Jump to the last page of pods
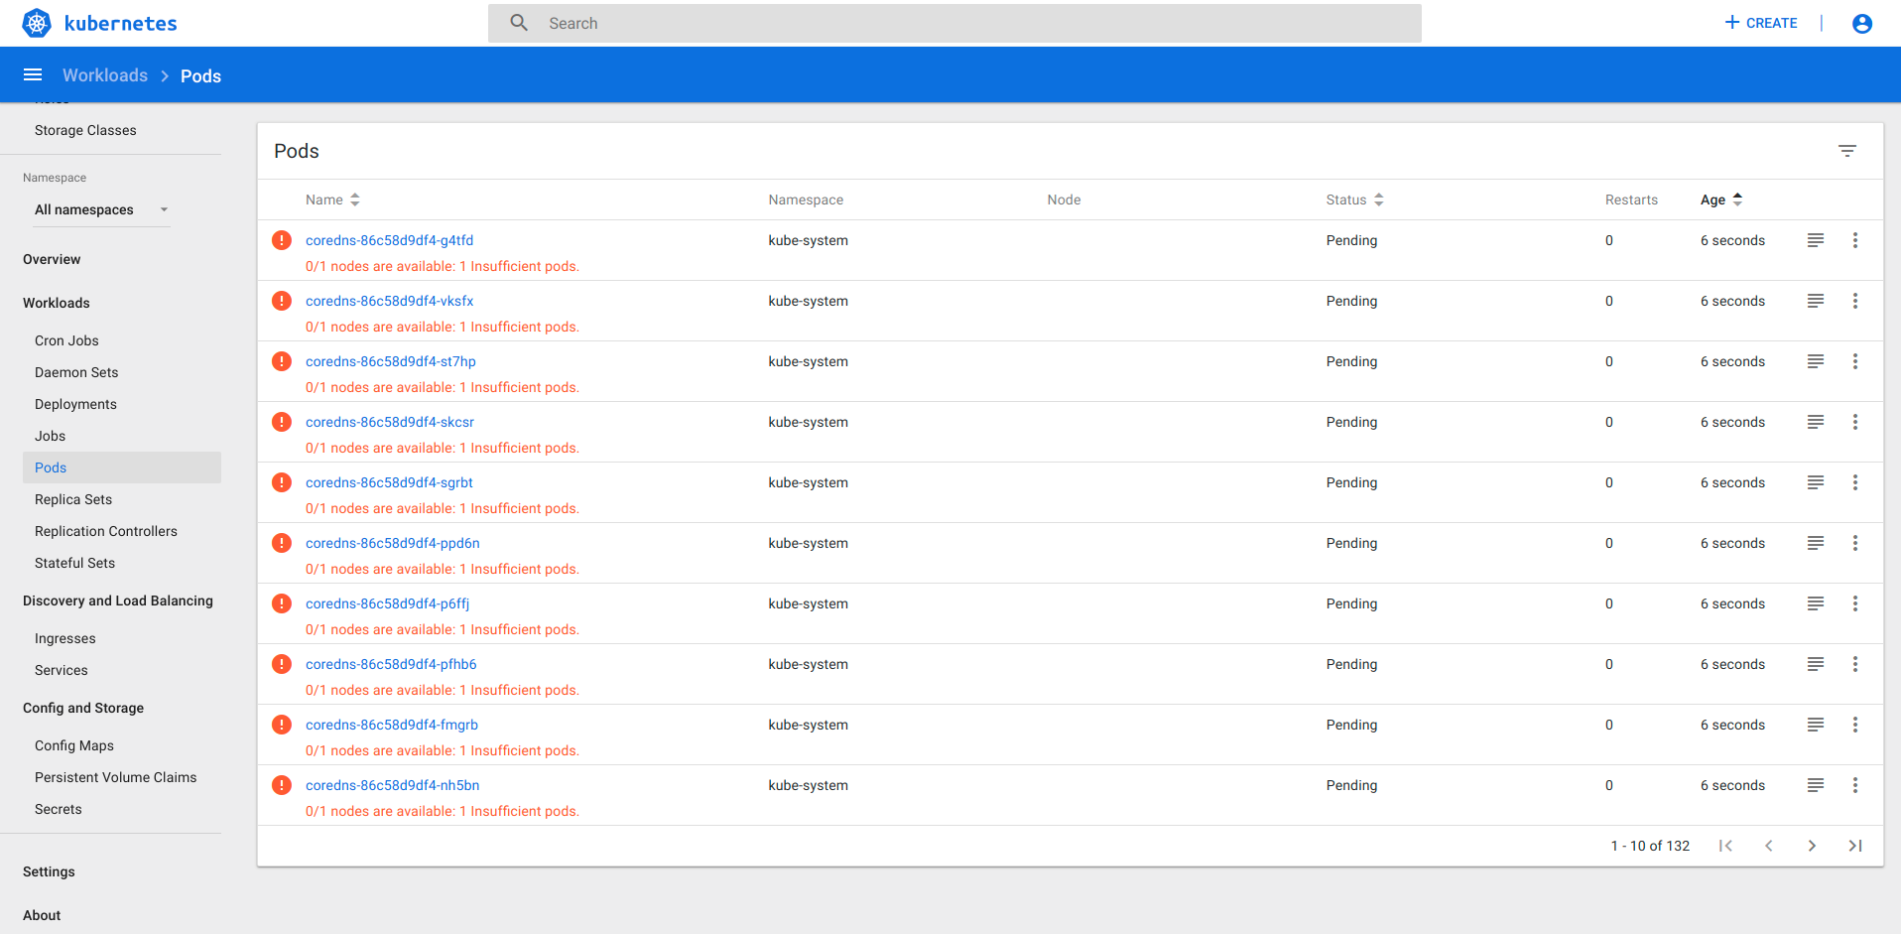Viewport: 1901px width, 934px height. click(1855, 846)
